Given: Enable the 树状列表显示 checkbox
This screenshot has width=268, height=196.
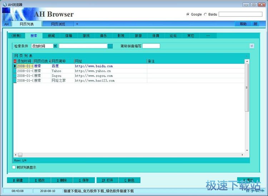Looking at the screenshot, I should (x=14, y=167).
